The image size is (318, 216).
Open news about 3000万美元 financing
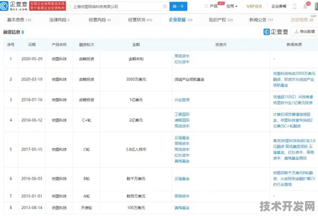(x=294, y=79)
